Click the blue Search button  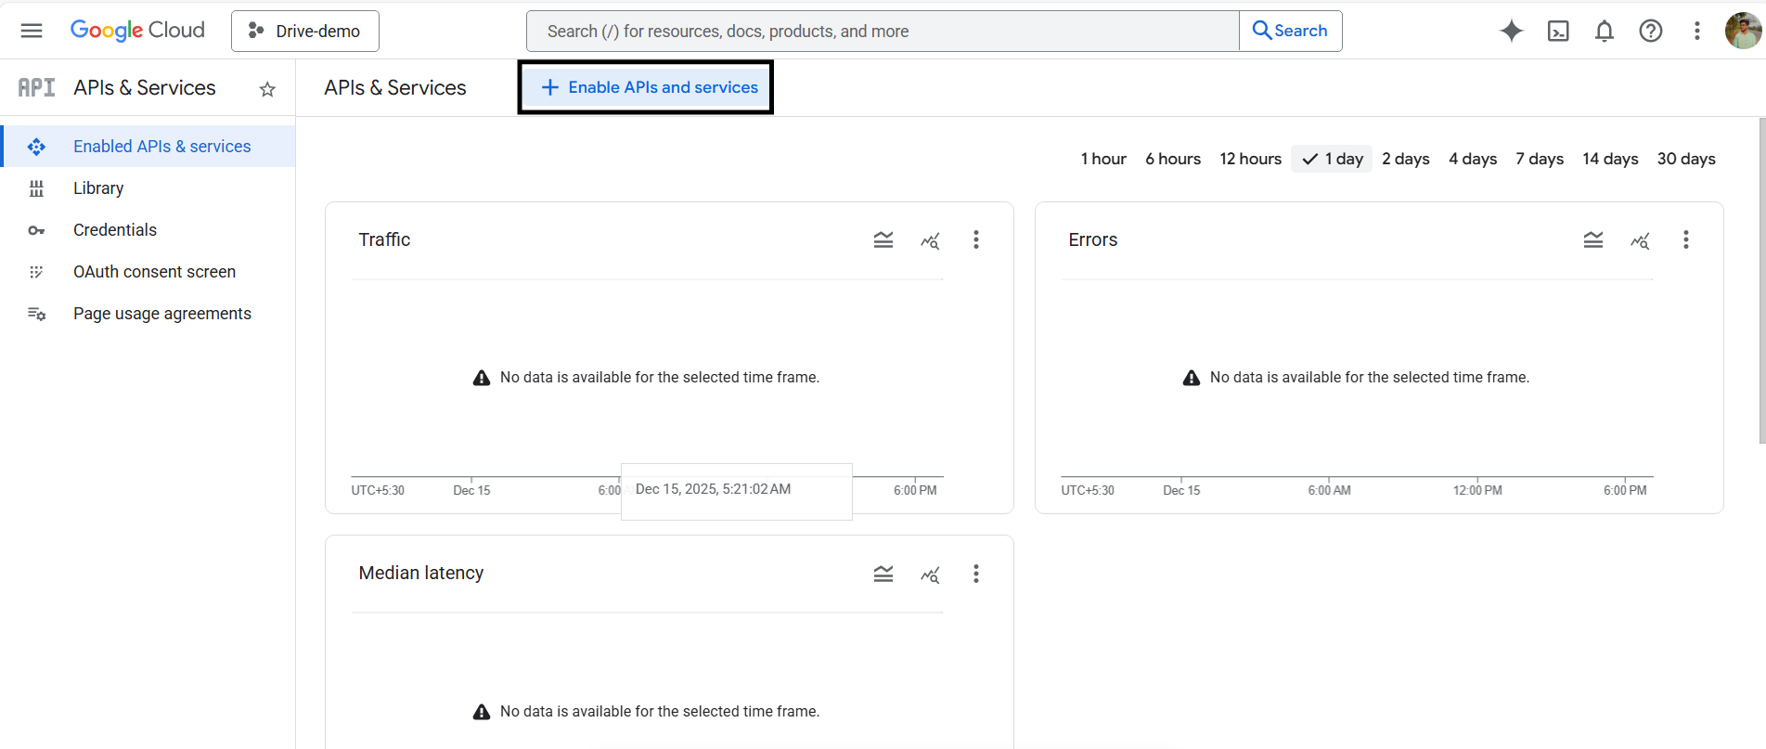coord(1290,31)
